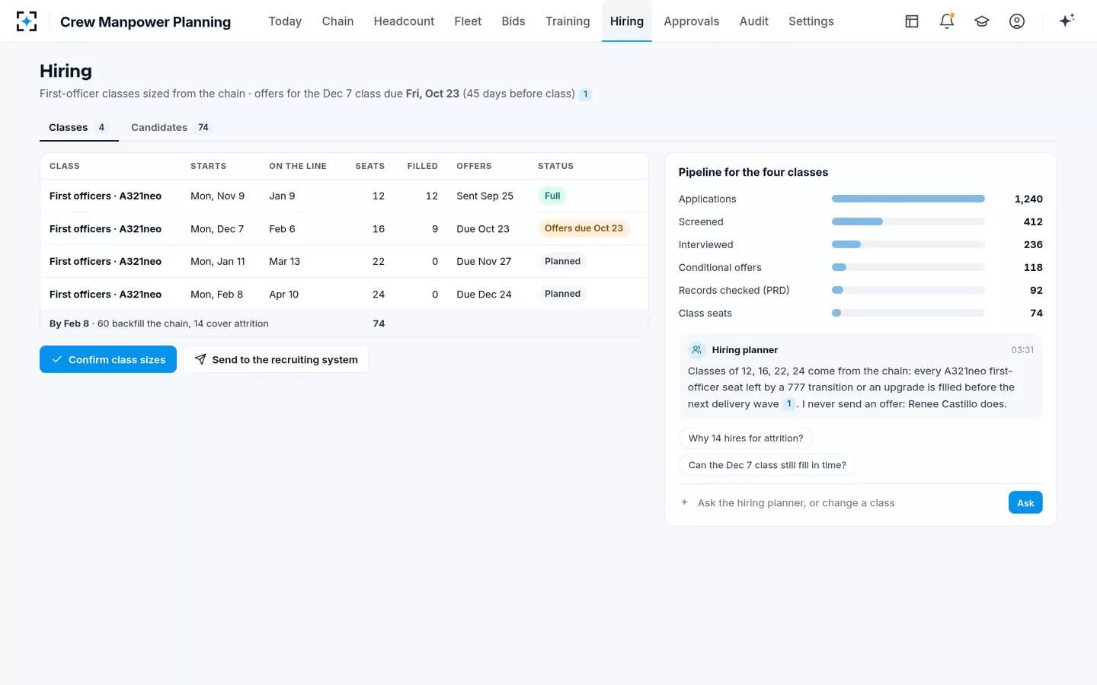
Task: Click footnote badge 1 beside the Hiring subtitle
Action: (x=585, y=94)
